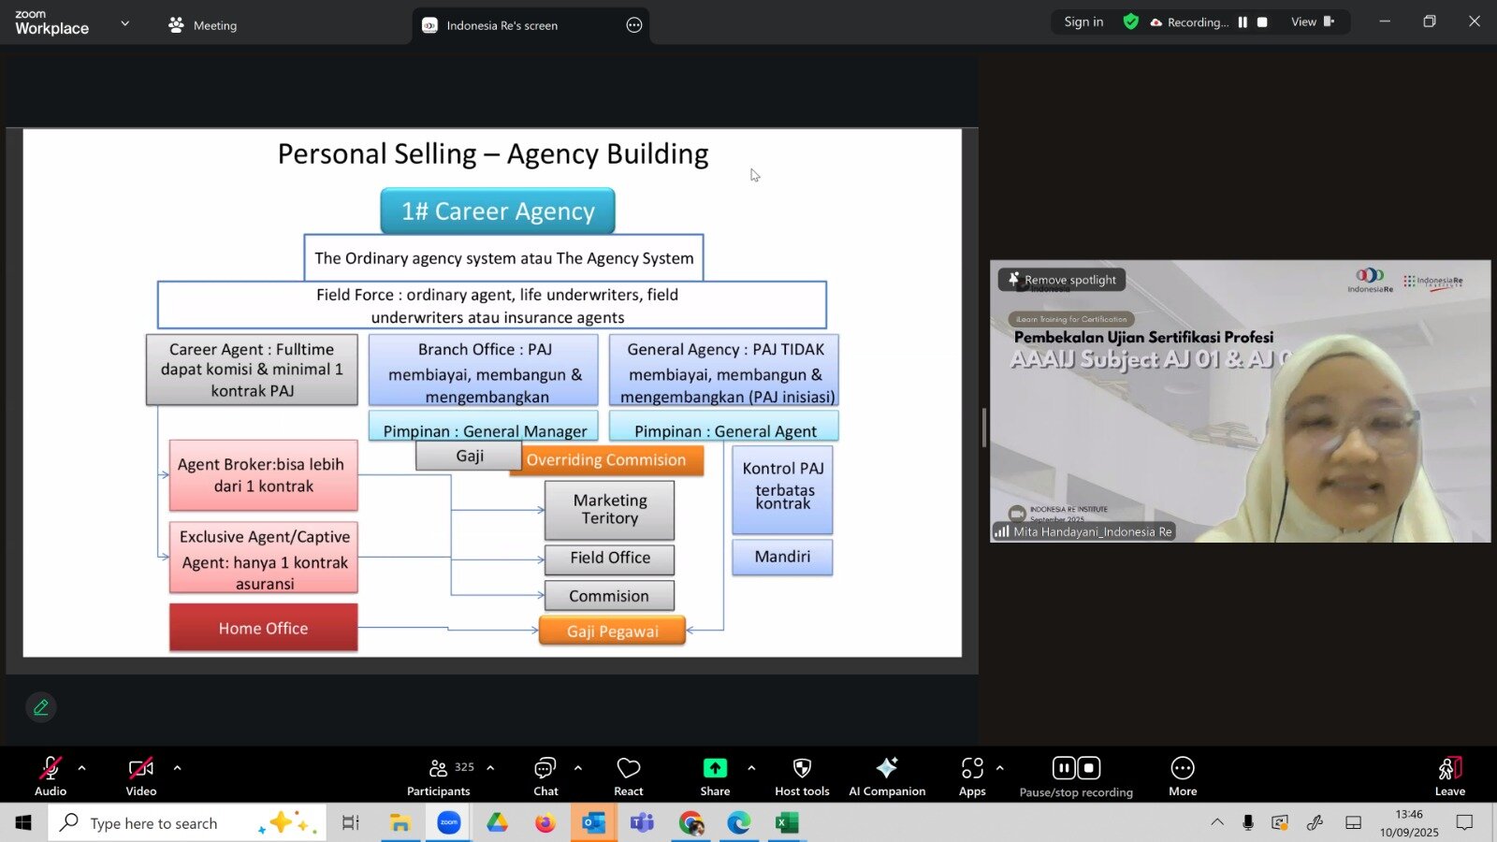Open the Participants panel
Viewport: 1497px width, 842px height.
pos(438,776)
